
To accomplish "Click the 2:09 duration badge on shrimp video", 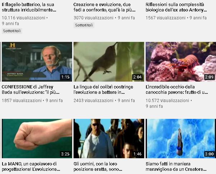I will 209,77.
